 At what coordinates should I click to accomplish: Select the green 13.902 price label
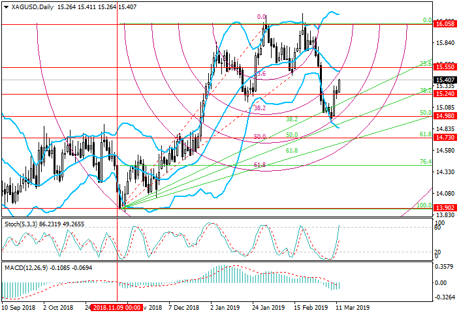(x=446, y=207)
